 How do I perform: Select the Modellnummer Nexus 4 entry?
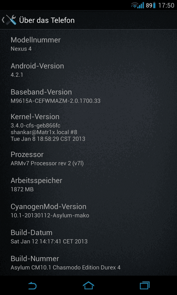[88, 44]
